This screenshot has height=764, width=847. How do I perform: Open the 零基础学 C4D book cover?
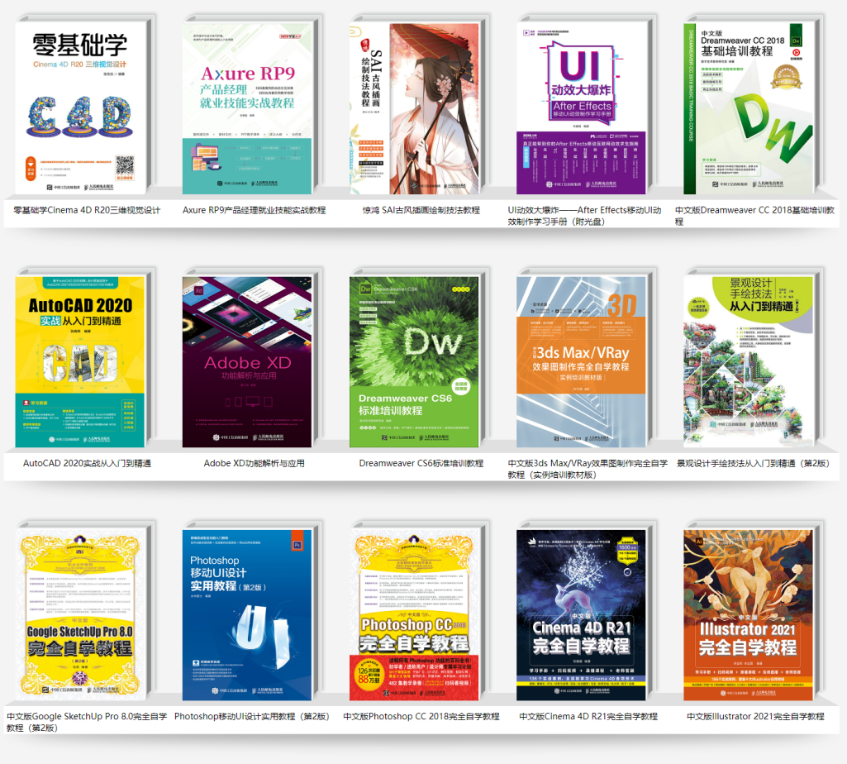click(x=80, y=108)
